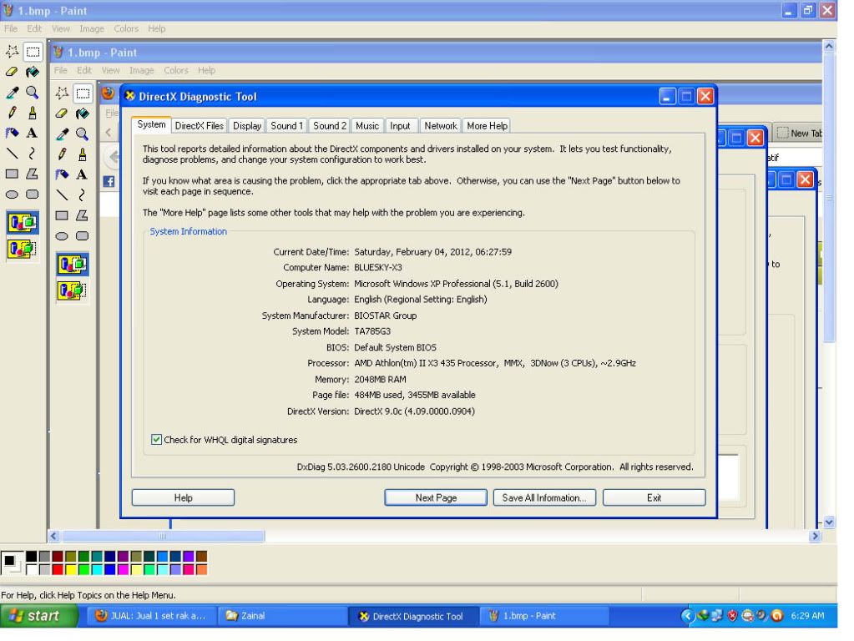The image size is (854, 641).
Task: Open the Windows start menu
Action: click(x=38, y=616)
